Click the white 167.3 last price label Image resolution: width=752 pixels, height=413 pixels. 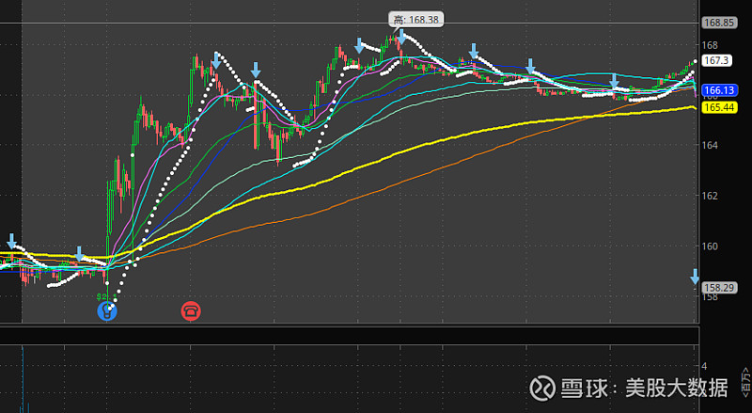(716, 60)
